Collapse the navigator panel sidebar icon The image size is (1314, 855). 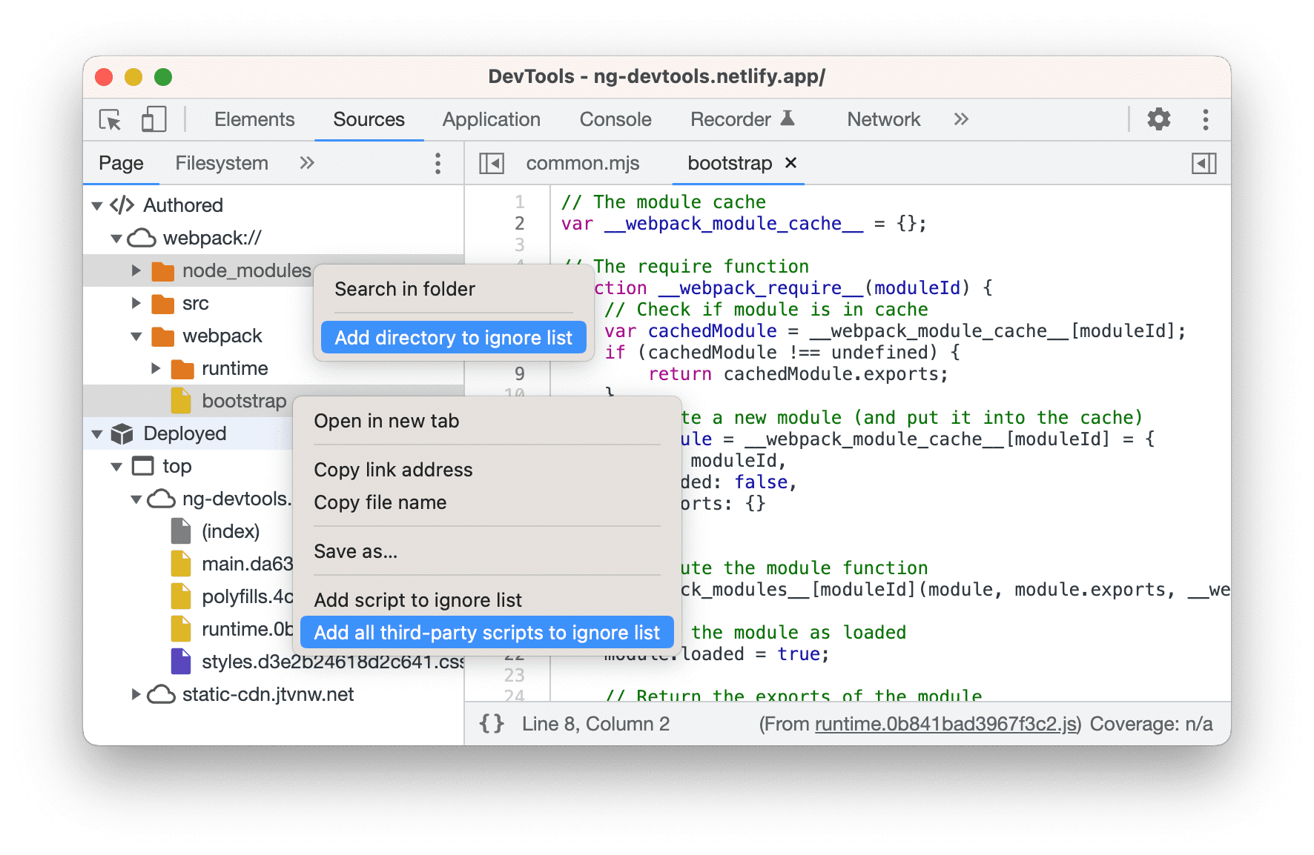click(490, 163)
